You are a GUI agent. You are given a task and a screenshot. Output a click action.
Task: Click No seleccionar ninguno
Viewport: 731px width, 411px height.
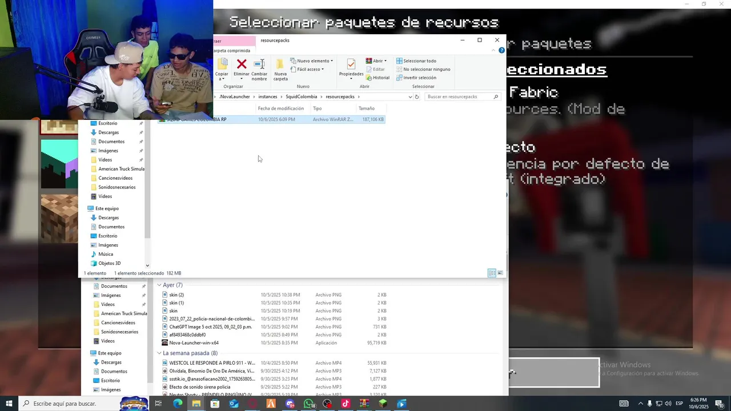(x=423, y=69)
